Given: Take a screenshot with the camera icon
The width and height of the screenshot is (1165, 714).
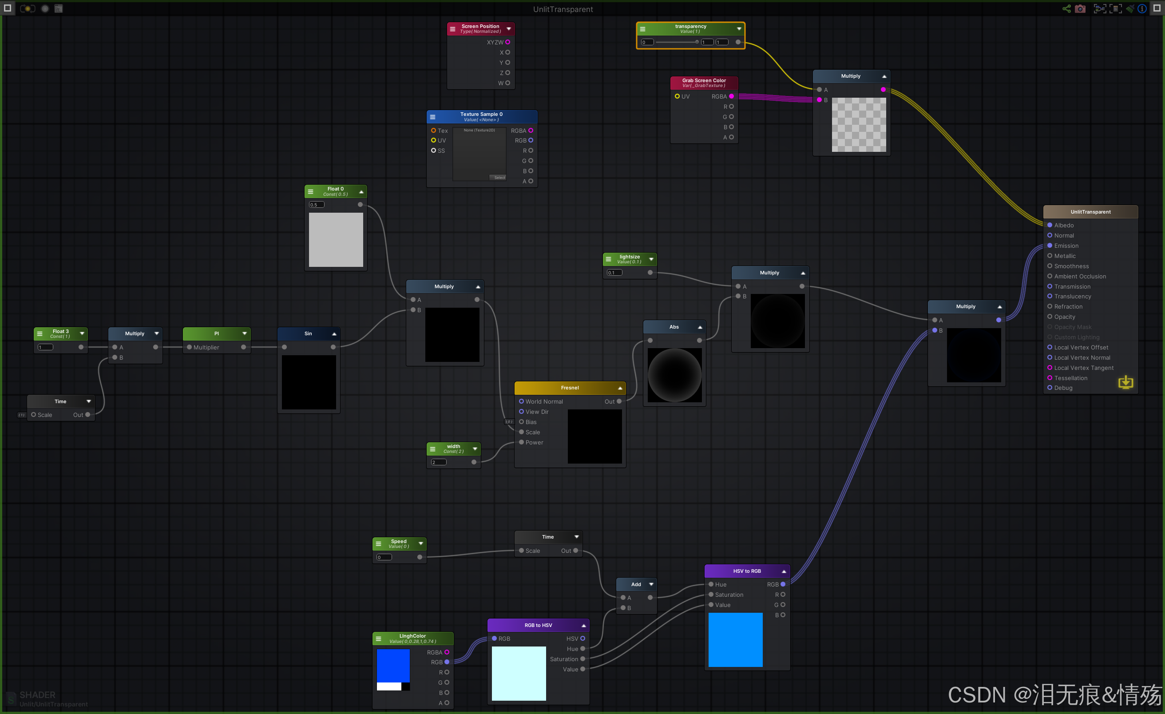Looking at the screenshot, I should tap(1080, 8).
